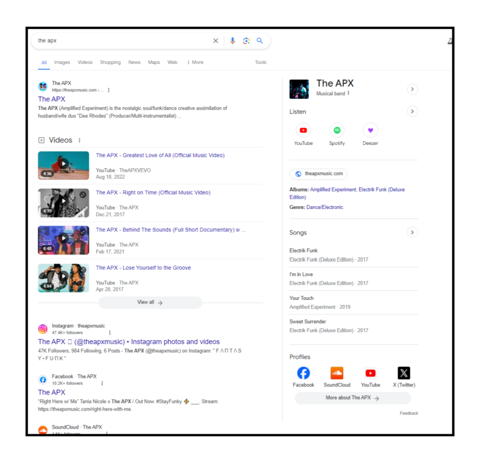Click 'More about The APX' button
This screenshot has height=463, width=480.
(x=353, y=398)
